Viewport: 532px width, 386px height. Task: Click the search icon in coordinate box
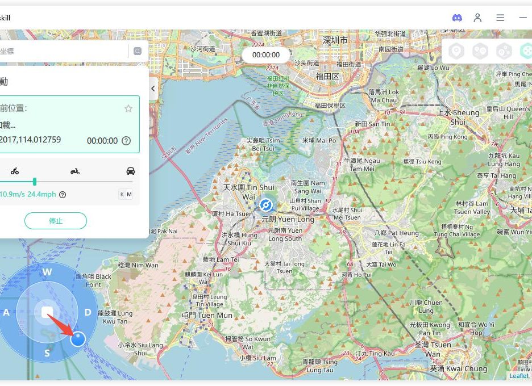click(137, 51)
